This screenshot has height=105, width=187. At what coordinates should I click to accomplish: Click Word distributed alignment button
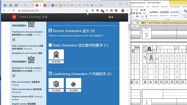[140, 13]
